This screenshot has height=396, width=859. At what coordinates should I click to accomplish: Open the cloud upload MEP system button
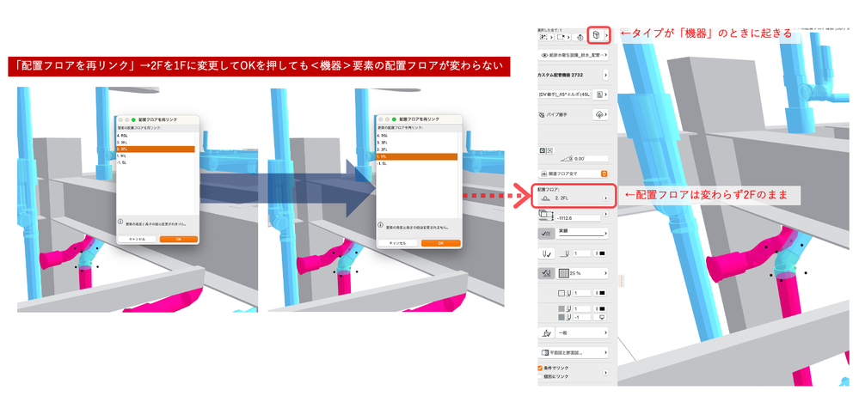(600, 113)
